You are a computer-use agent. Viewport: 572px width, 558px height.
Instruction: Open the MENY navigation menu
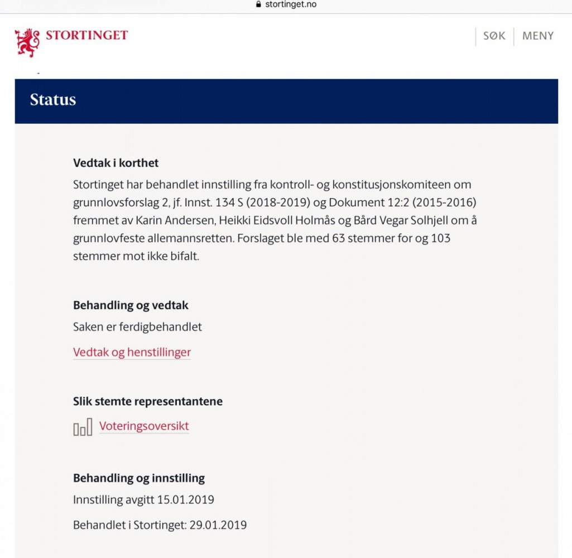tap(538, 36)
